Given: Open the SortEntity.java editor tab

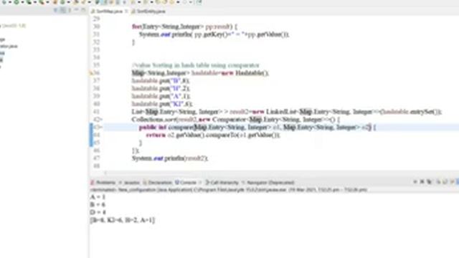Looking at the screenshot, I should pyautogui.click(x=148, y=11).
